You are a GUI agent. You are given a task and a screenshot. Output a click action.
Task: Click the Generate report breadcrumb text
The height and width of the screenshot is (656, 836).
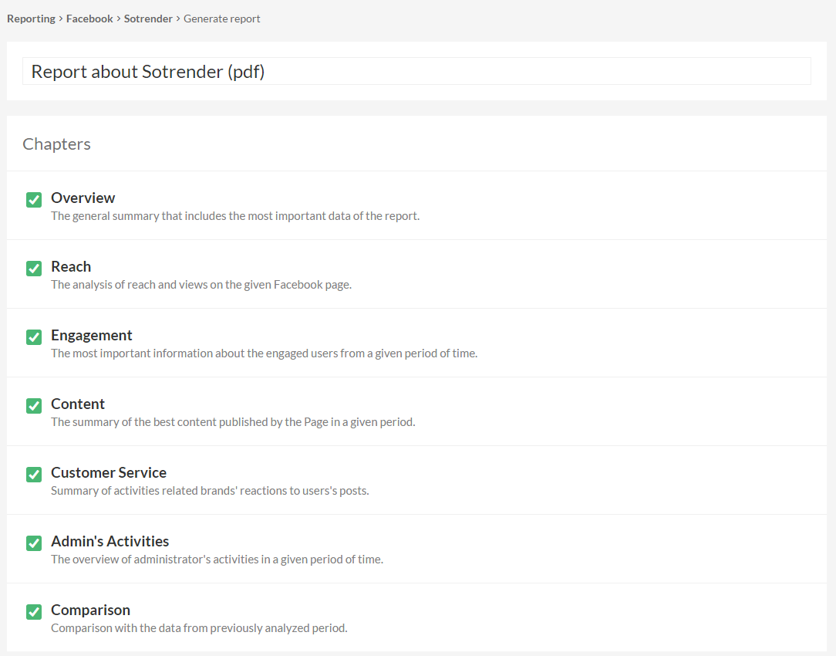[222, 19]
